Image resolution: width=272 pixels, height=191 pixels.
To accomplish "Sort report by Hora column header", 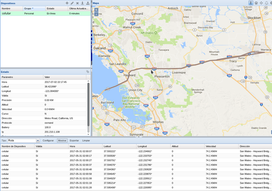I will [x=85, y=146].
